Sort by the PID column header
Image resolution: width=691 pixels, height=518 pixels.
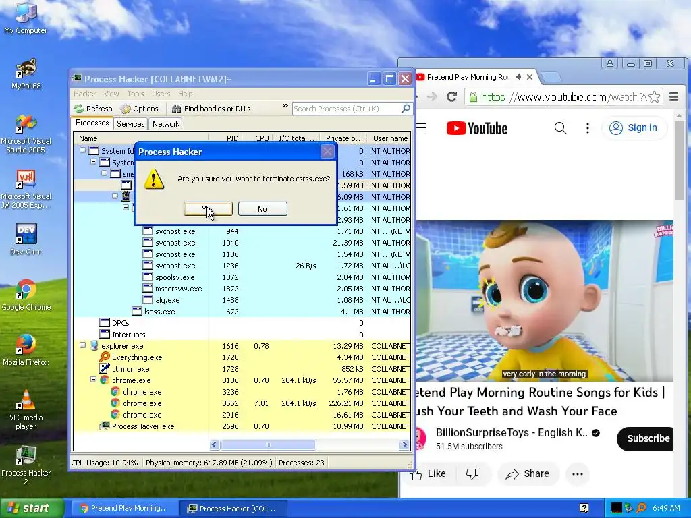[x=225, y=138]
